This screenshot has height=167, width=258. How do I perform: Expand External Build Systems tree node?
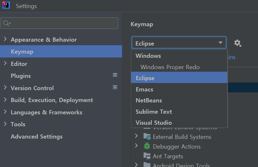click(x=136, y=136)
